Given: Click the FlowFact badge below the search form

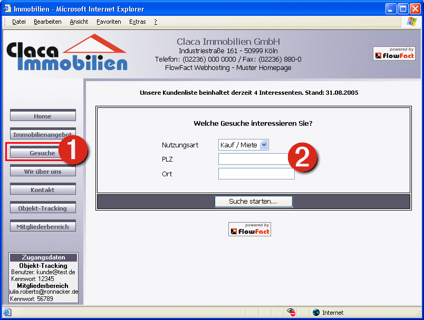Looking at the screenshot, I should click(249, 229).
